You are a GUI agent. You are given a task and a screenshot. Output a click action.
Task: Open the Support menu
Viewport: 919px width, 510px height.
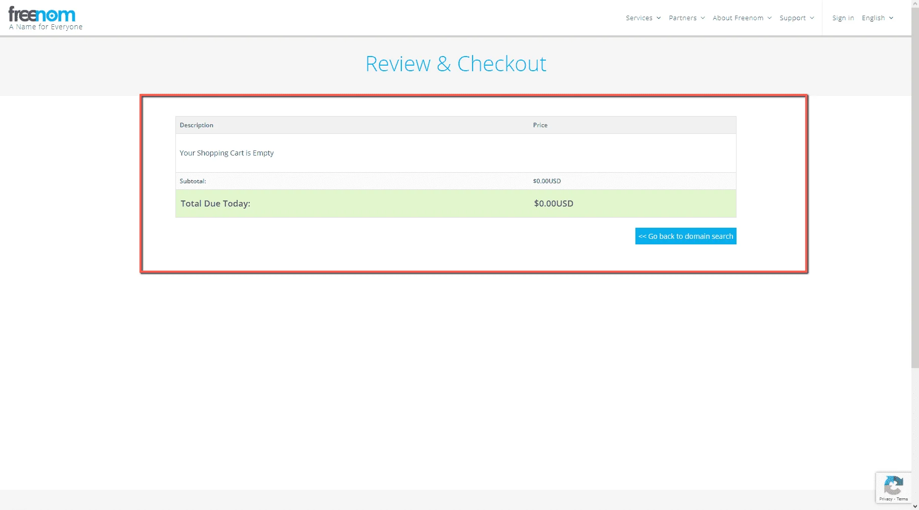coord(792,18)
